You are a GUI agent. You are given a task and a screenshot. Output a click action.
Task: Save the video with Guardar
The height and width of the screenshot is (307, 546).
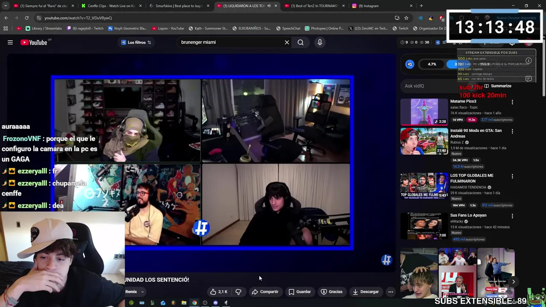pyautogui.click(x=299, y=292)
